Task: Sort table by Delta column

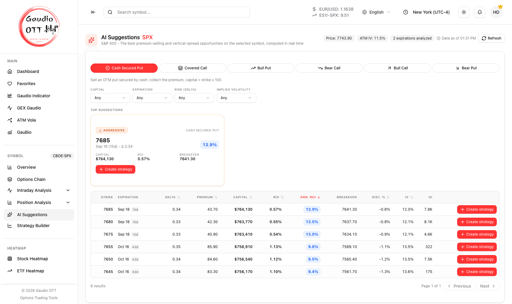Action: [172, 197]
